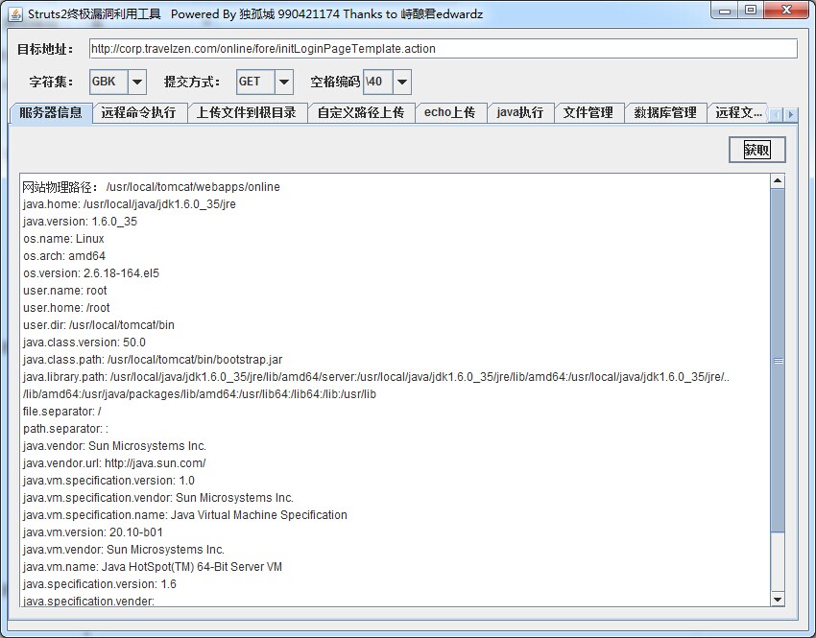Image resolution: width=816 pixels, height=638 pixels.
Task: Select the 自定义路径上传 tab
Action: (x=361, y=113)
